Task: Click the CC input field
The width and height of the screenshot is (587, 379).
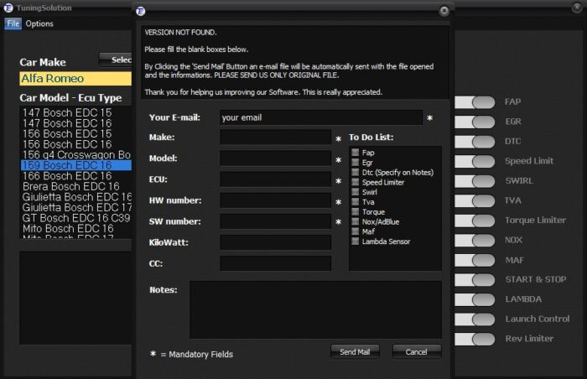Action: coord(276,263)
